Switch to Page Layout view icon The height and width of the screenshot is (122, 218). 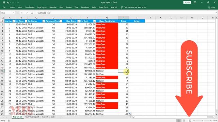coord(184,121)
